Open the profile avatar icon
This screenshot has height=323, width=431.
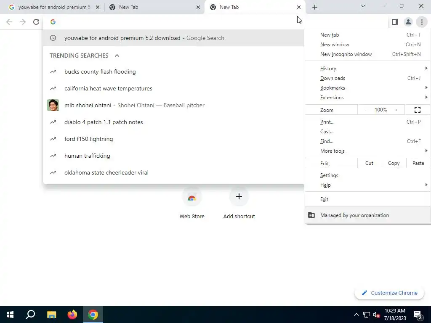[408, 22]
